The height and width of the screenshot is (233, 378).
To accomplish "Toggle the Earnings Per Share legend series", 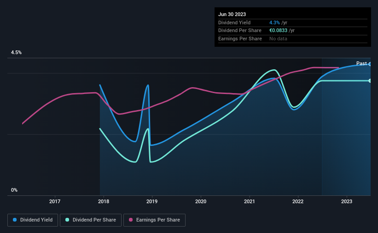I will 154,220.
